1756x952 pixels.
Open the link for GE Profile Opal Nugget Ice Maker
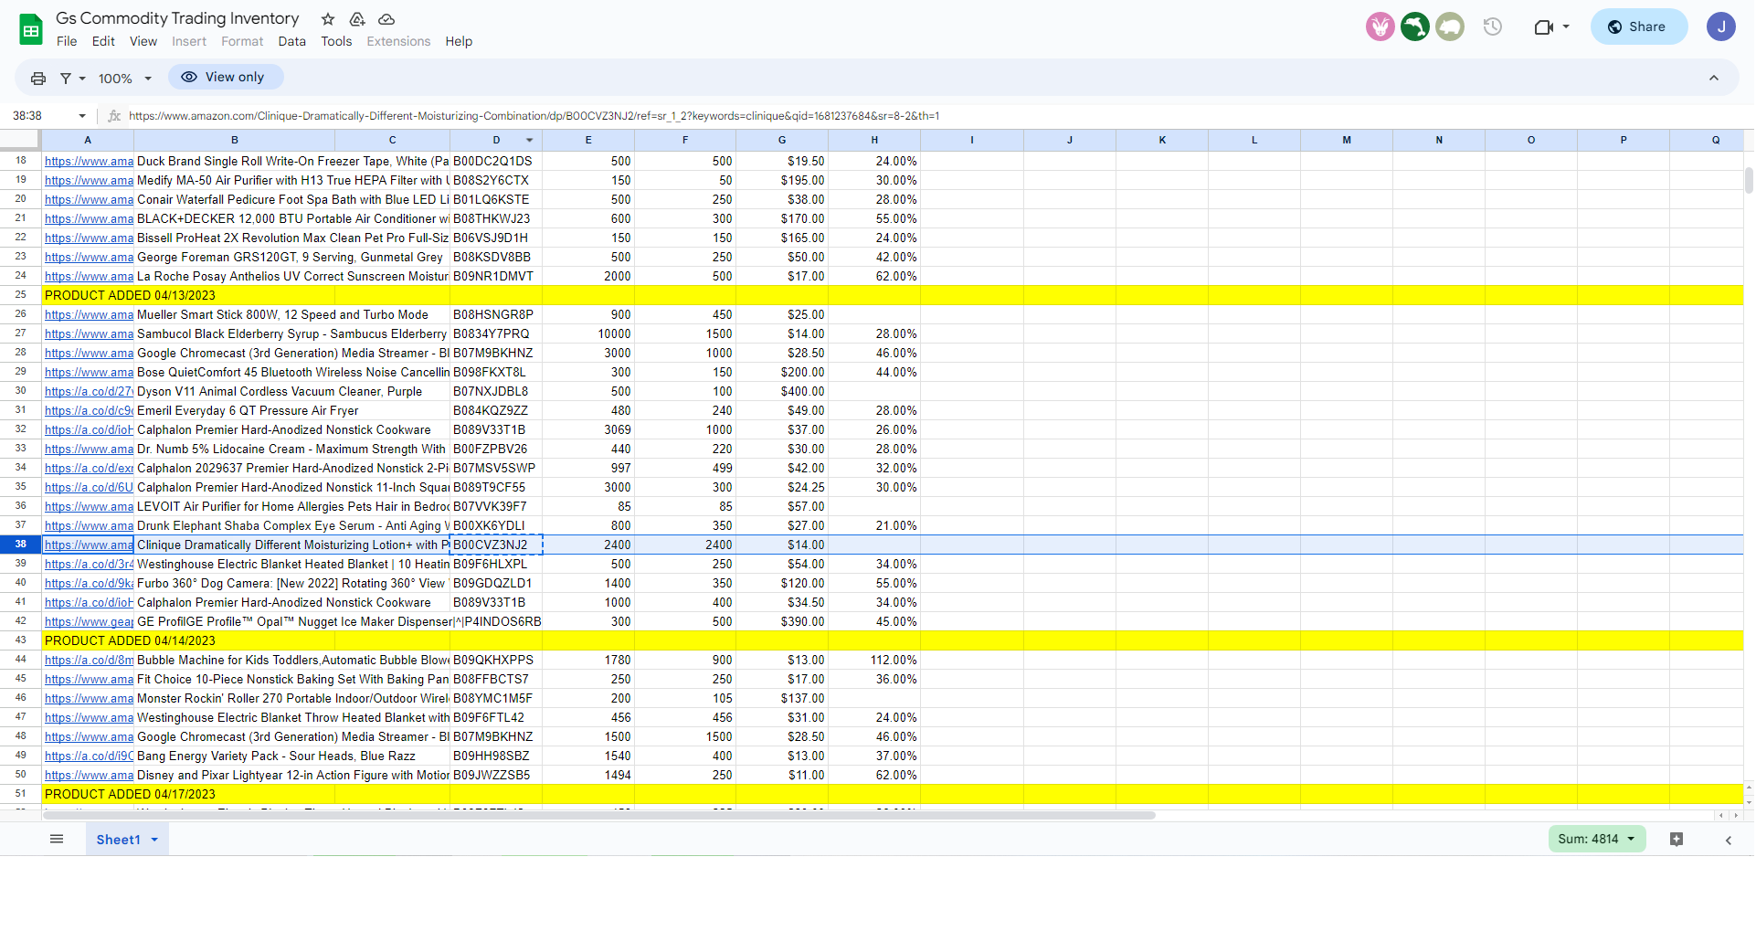[89, 621]
